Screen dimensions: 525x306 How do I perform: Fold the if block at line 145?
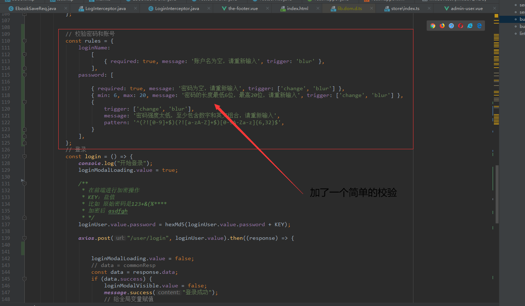click(x=25, y=279)
